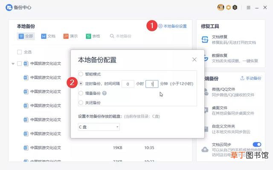Image resolution: width=273 pixels, height=170 pixels.
Task: Select 智能模式 radio option
Action: 81,74
